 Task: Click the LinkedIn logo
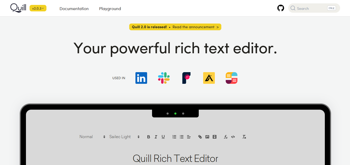[141, 78]
